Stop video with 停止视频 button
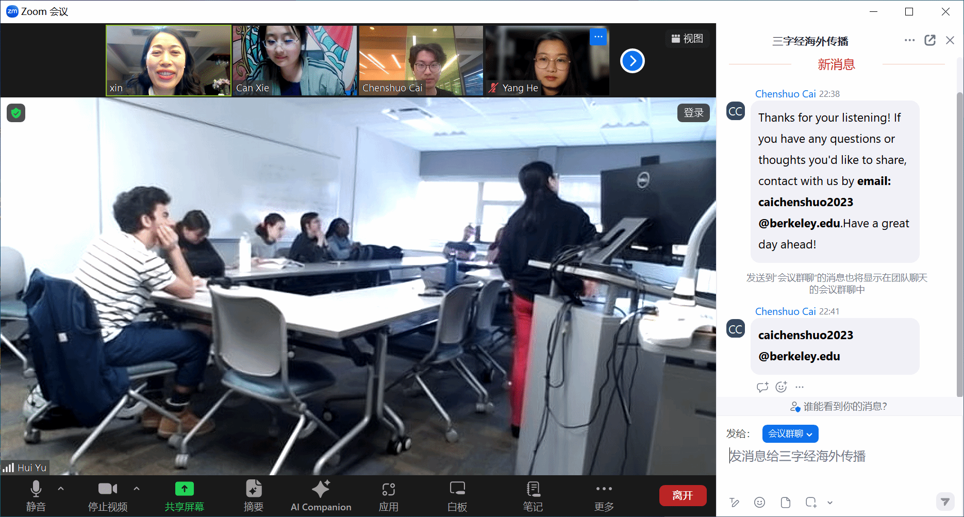This screenshot has height=517, width=964. pyautogui.click(x=107, y=495)
